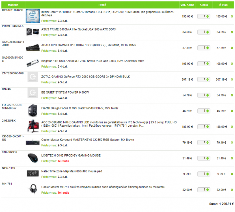Open Intel Core i5-10400F product link
The height and width of the screenshot is (212, 235).
pos(108,14)
